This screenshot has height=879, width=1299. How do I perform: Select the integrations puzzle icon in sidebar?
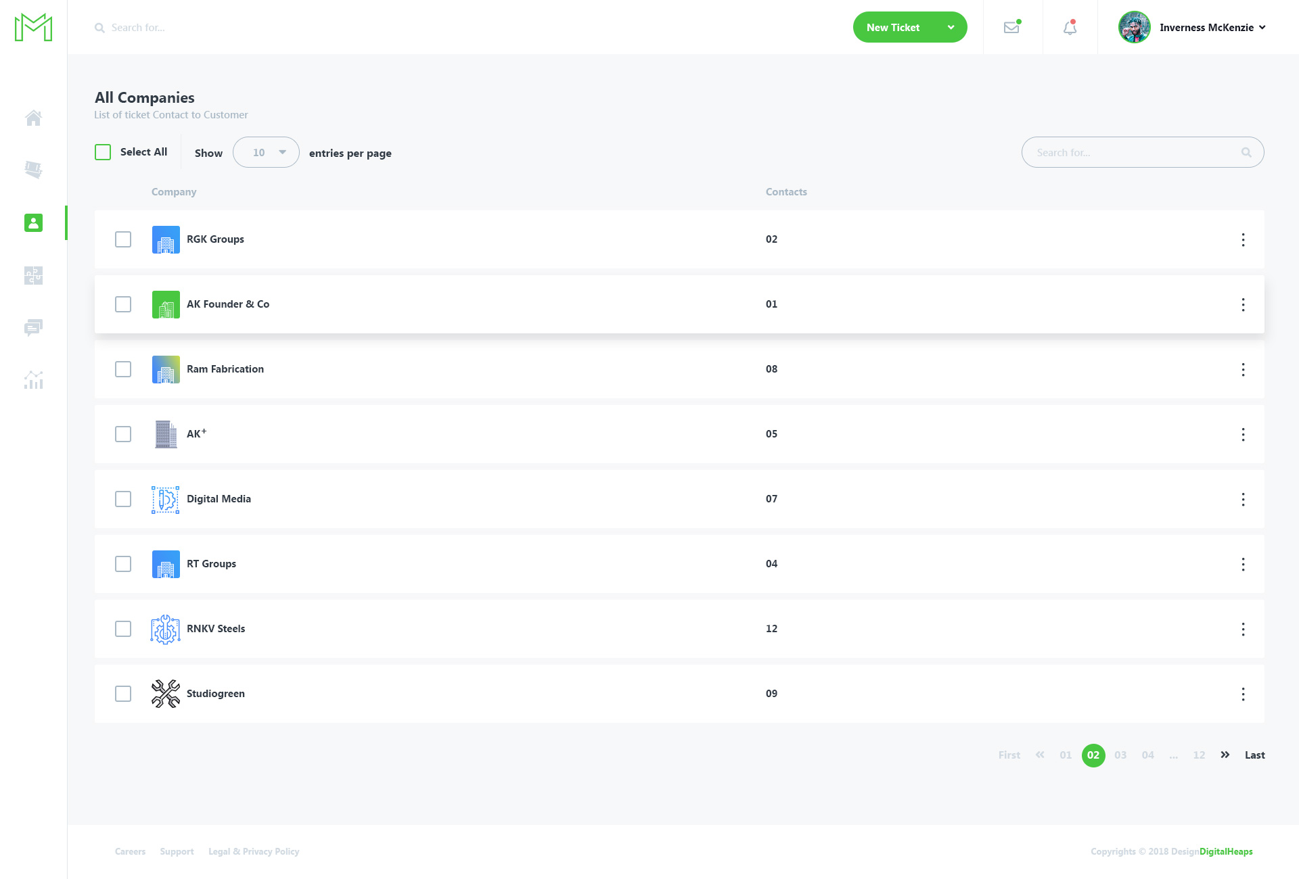34,275
